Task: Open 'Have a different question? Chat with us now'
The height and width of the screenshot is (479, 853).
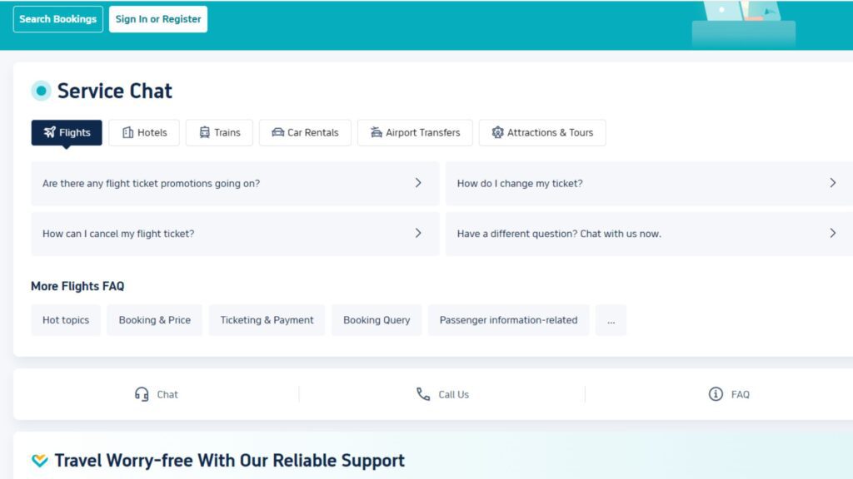Action: click(832, 234)
